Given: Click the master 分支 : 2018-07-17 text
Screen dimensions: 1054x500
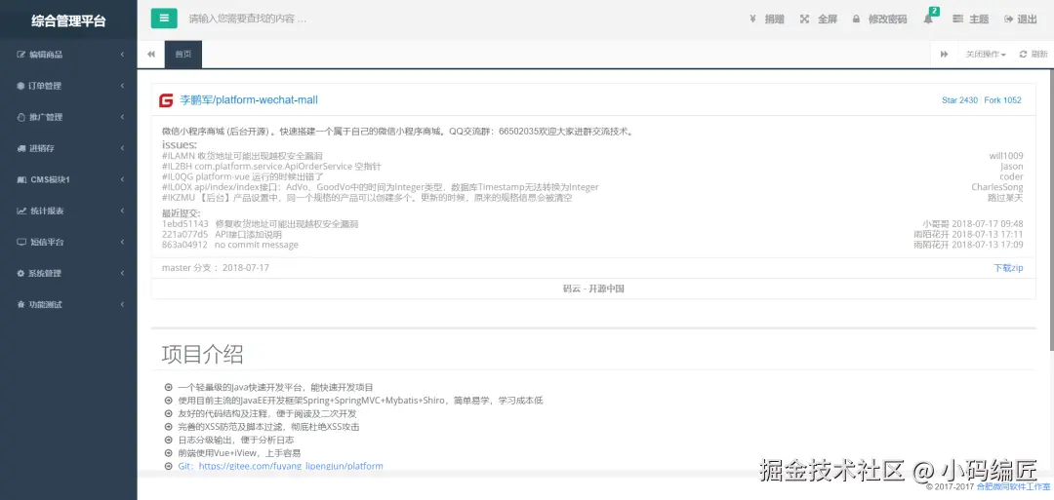Looking at the screenshot, I should (216, 268).
